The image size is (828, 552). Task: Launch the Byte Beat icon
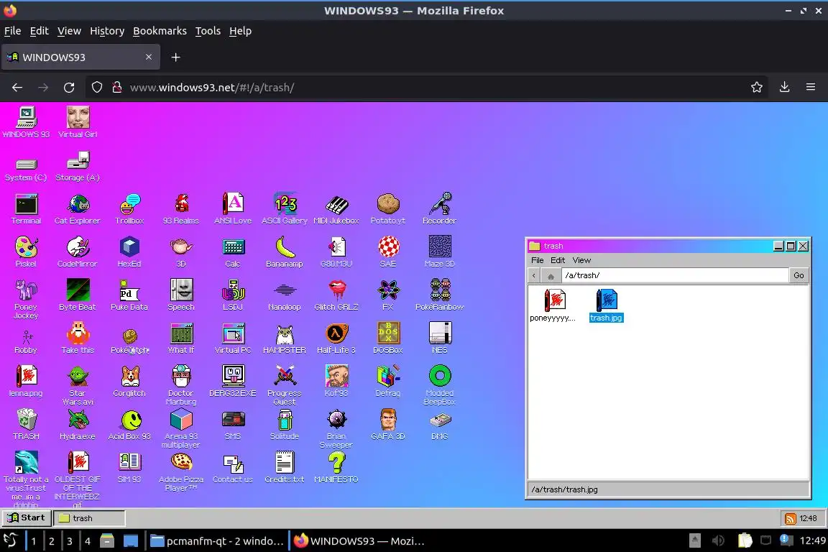tap(78, 295)
